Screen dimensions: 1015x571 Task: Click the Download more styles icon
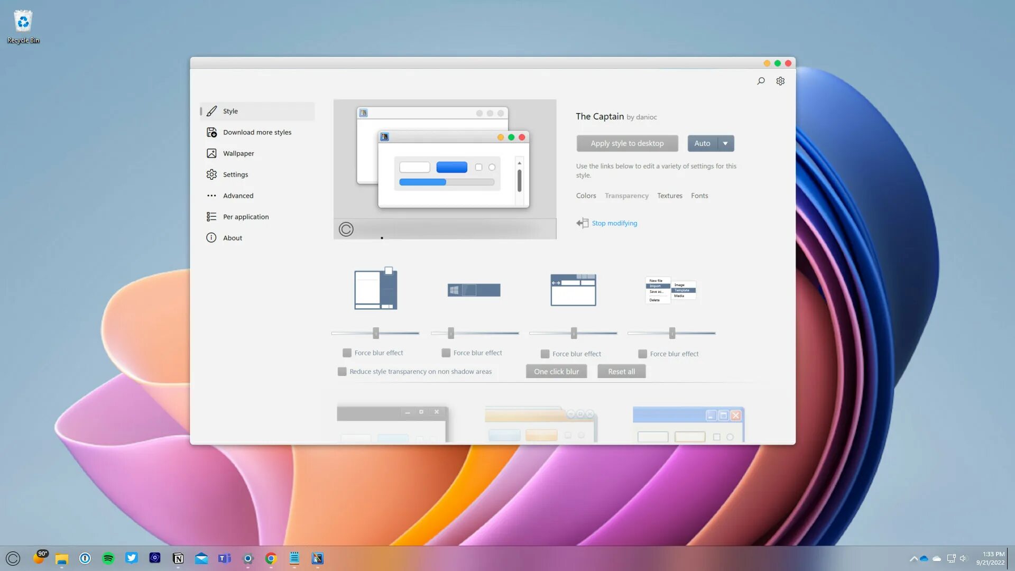tap(211, 132)
